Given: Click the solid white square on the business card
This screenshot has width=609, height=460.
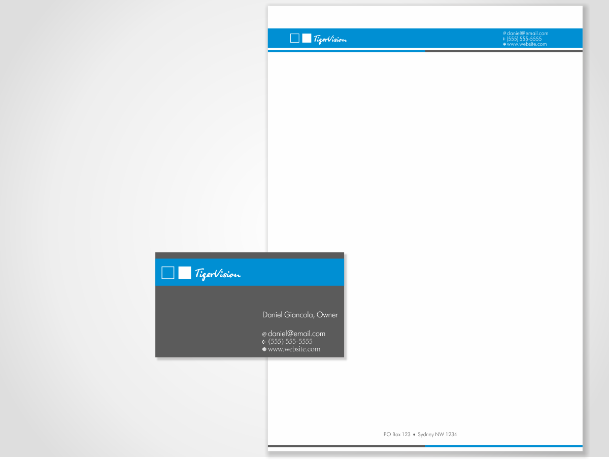Looking at the screenshot, I should pyautogui.click(x=185, y=273).
